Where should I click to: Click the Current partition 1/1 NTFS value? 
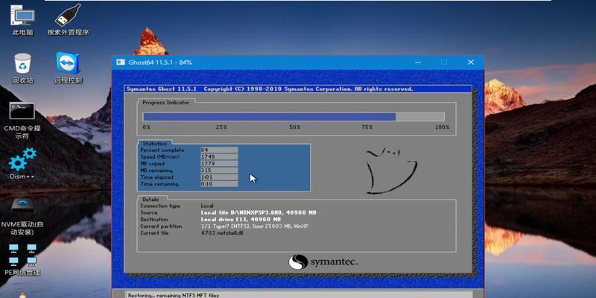tap(254, 226)
